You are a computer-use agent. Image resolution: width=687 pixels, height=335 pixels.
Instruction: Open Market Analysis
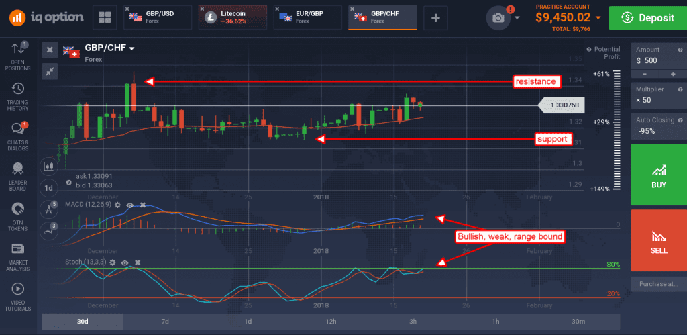pos(18,256)
